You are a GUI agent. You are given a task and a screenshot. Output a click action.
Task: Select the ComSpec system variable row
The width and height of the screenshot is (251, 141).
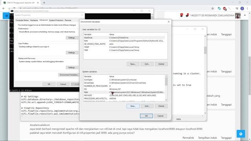coord(124,80)
